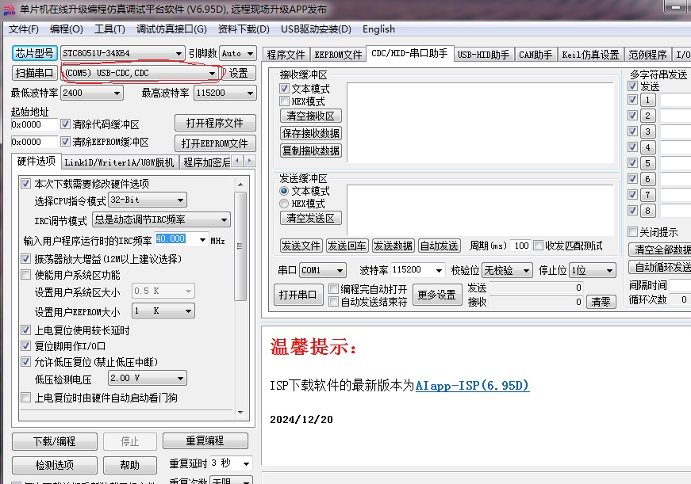Image resolution: width=691 pixels, height=484 pixels.
Task: Open the USB驱动安装(D) menu
Action: (x=316, y=29)
